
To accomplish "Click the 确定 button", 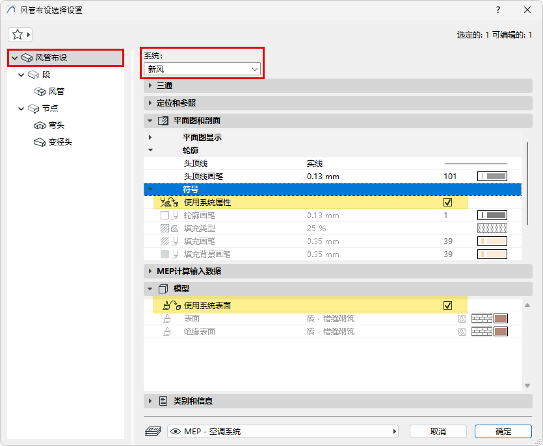I will [503, 432].
